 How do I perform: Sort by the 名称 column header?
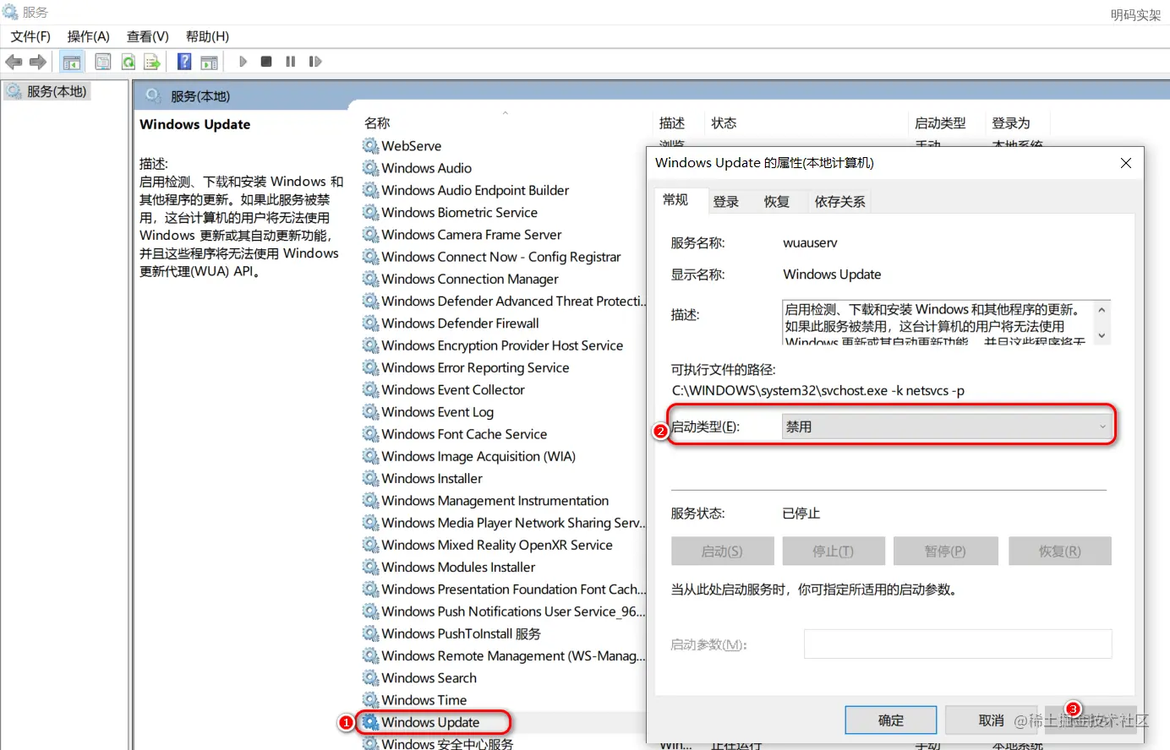[377, 123]
